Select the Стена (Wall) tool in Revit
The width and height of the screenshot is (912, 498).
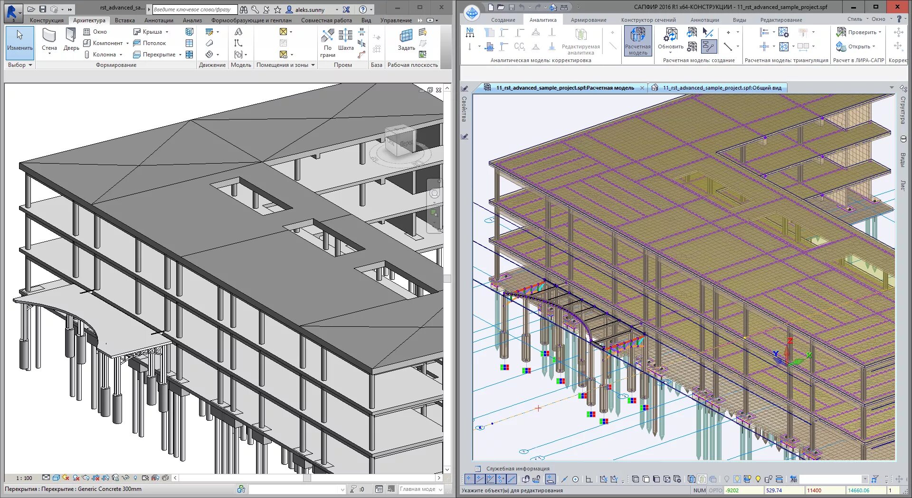tap(49, 40)
